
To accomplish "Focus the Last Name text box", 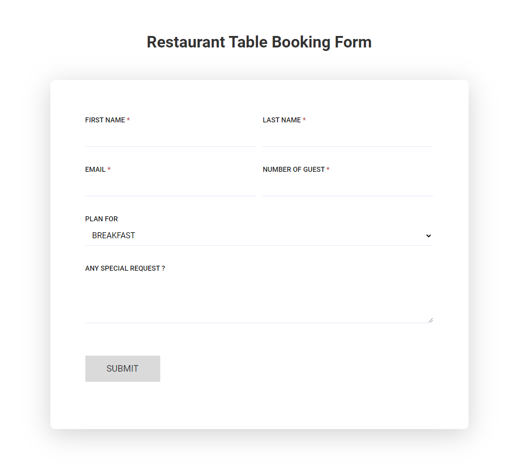I will (347, 137).
